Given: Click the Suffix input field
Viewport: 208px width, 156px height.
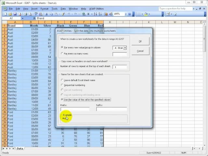Looking at the screenshot, I should pyautogui.click(x=111, y=109).
